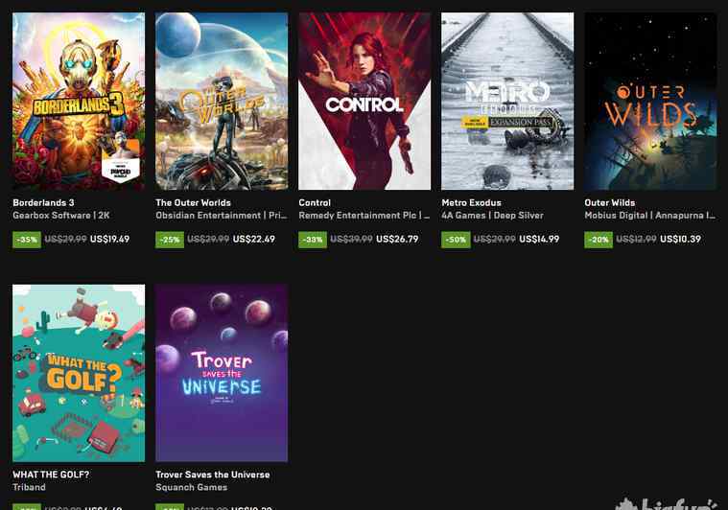728x510 pixels.
Task: Open The Outer Worlds cover image
Action: [222, 102]
